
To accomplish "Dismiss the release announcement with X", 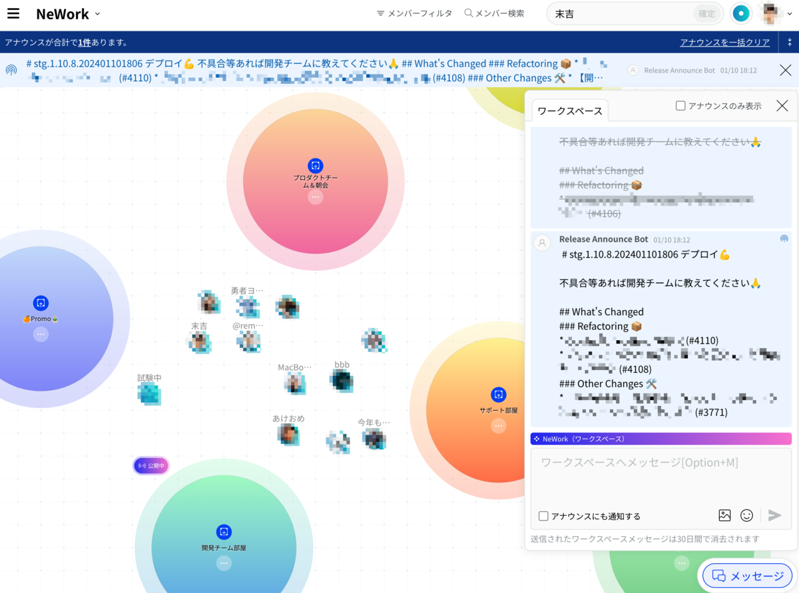I will tap(786, 70).
